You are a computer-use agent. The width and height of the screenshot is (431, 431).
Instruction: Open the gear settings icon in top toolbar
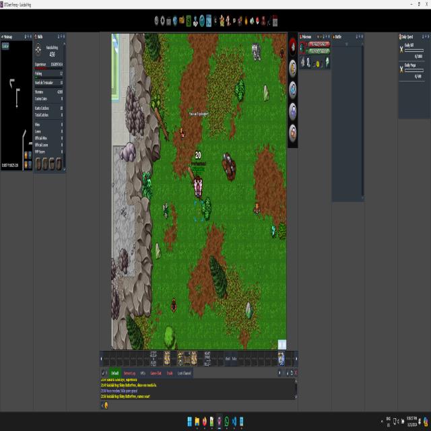[x=162, y=21]
